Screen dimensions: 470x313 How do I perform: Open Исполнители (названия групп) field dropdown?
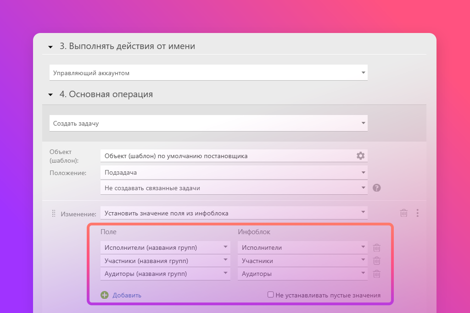[x=165, y=248]
